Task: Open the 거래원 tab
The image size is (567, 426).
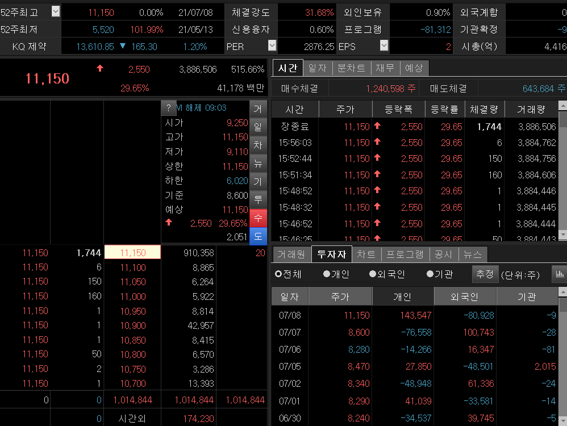Action: (x=291, y=254)
